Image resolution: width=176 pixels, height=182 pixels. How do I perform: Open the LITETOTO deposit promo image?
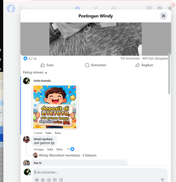(x=55, y=107)
